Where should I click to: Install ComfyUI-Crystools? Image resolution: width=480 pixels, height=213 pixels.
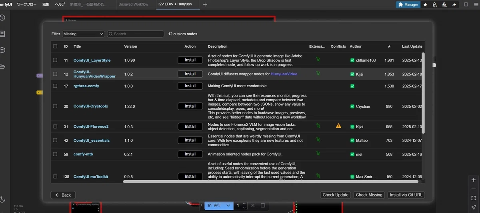pyautogui.click(x=190, y=106)
